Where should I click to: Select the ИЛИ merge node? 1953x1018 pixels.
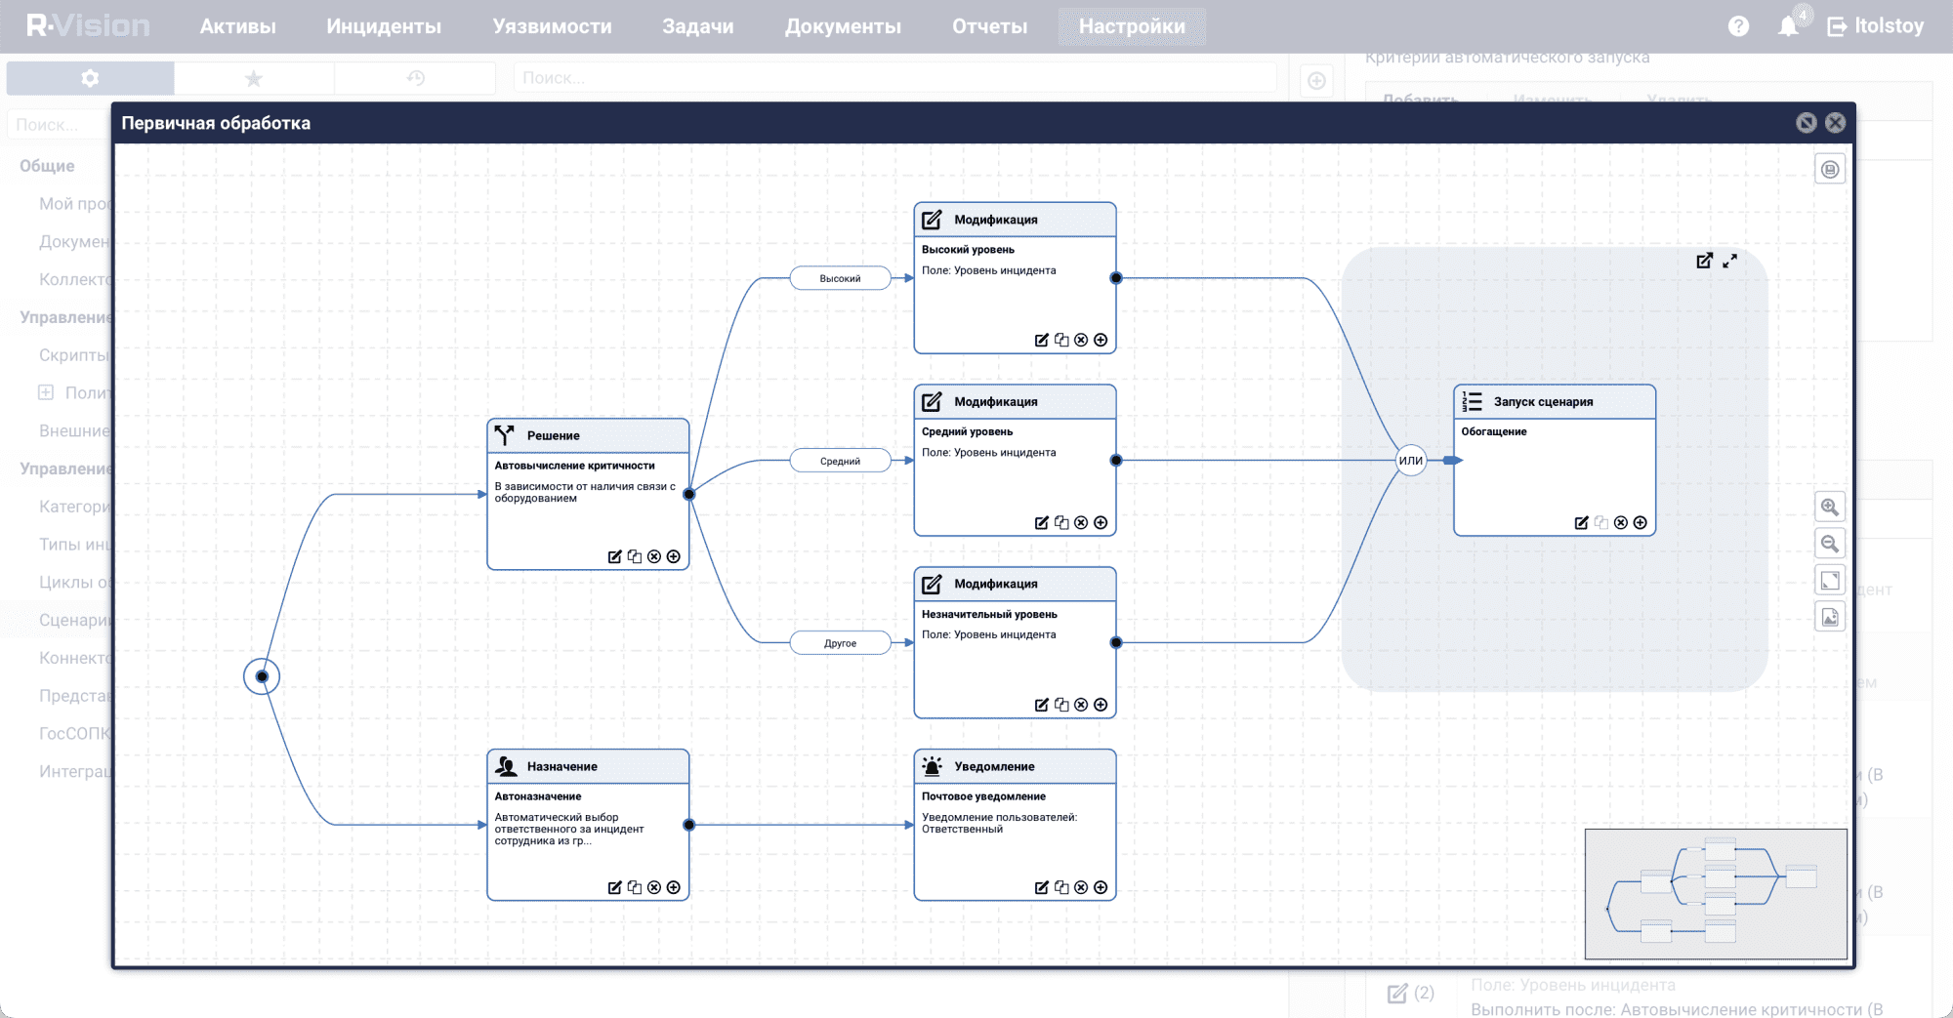[x=1411, y=460]
